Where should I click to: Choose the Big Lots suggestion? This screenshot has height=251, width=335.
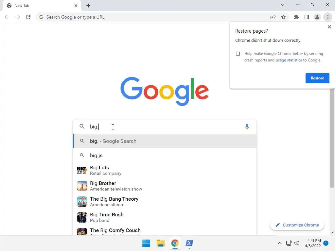click(165, 170)
